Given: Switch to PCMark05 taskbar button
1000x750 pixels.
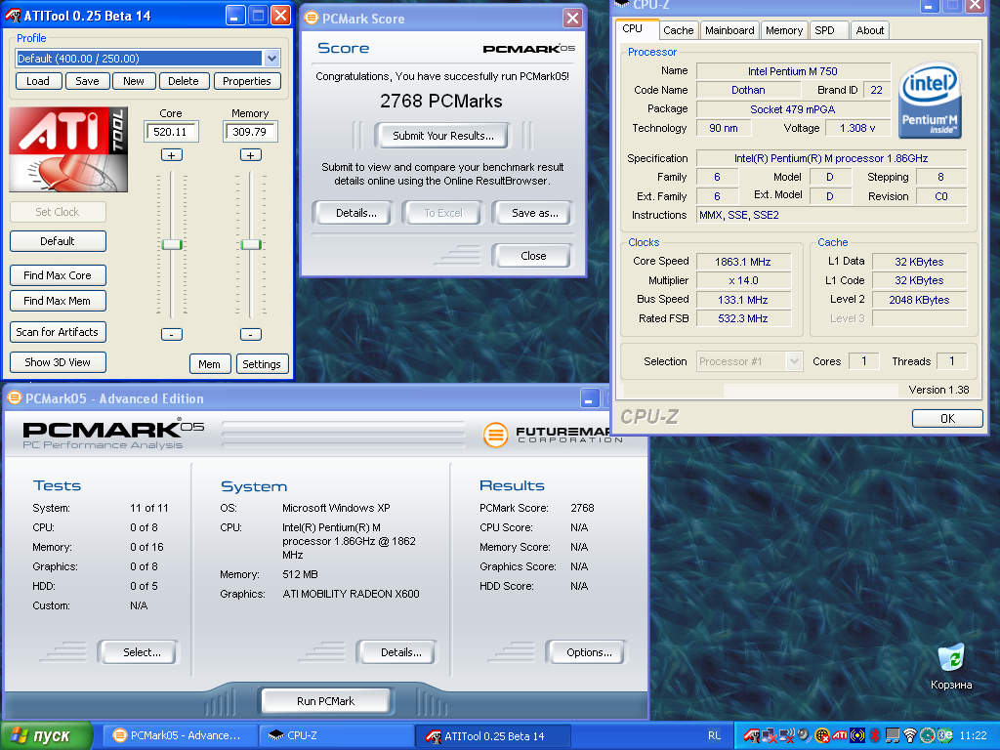Looking at the screenshot, I should (x=181, y=735).
